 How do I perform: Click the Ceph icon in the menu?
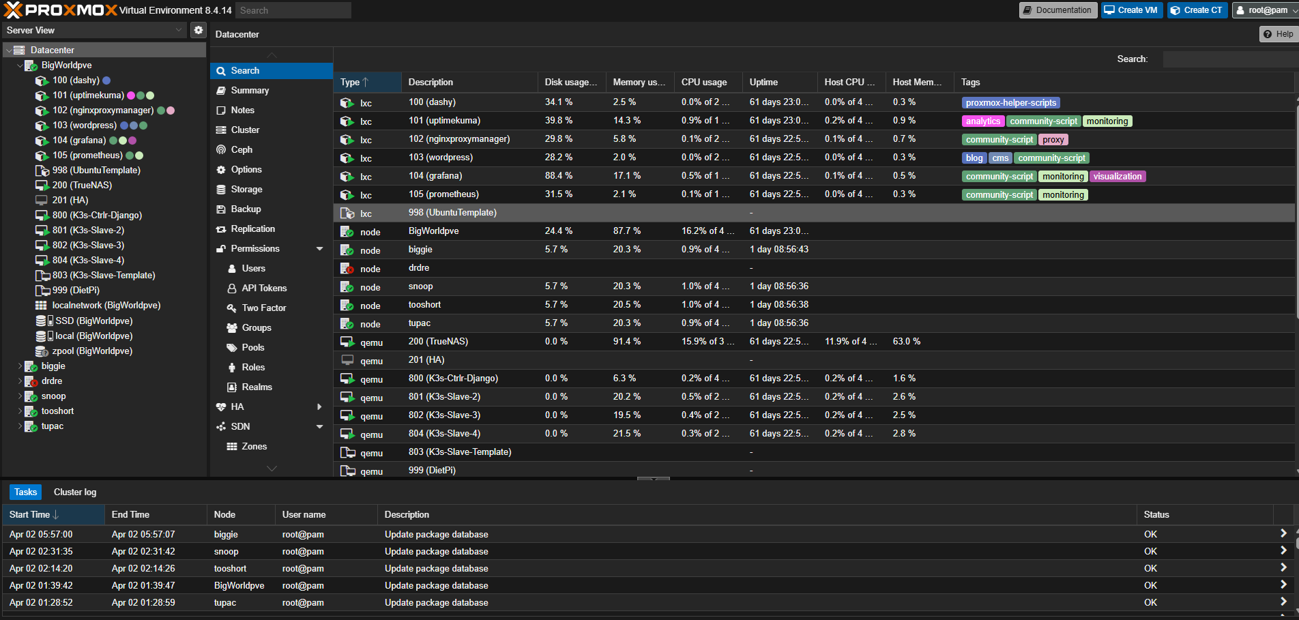click(x=221, y=150)
